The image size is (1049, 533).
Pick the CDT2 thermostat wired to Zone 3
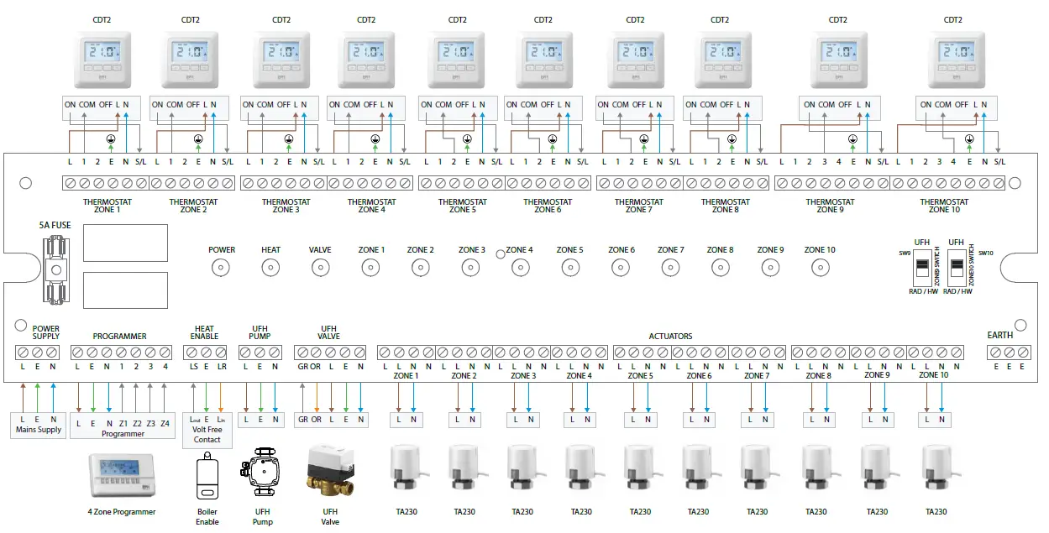point(281,60)
